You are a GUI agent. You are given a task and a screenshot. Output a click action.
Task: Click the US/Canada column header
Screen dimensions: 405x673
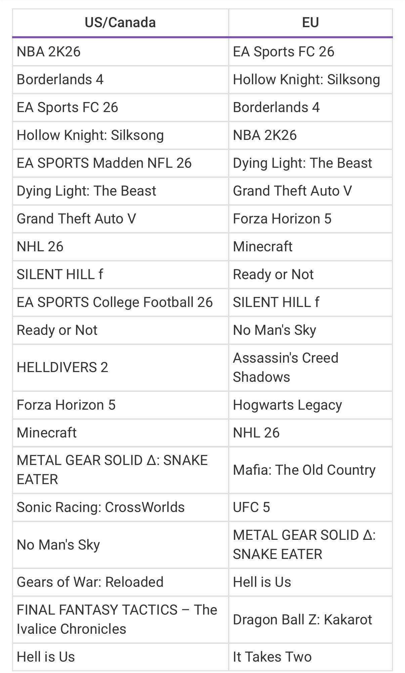coord(120,23)
